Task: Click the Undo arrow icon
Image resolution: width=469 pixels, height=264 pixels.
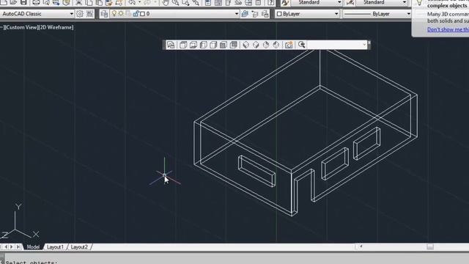Action: 132,2
